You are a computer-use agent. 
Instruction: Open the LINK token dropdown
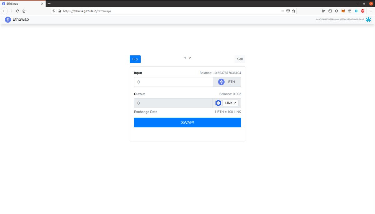click(x=230, y=103)
